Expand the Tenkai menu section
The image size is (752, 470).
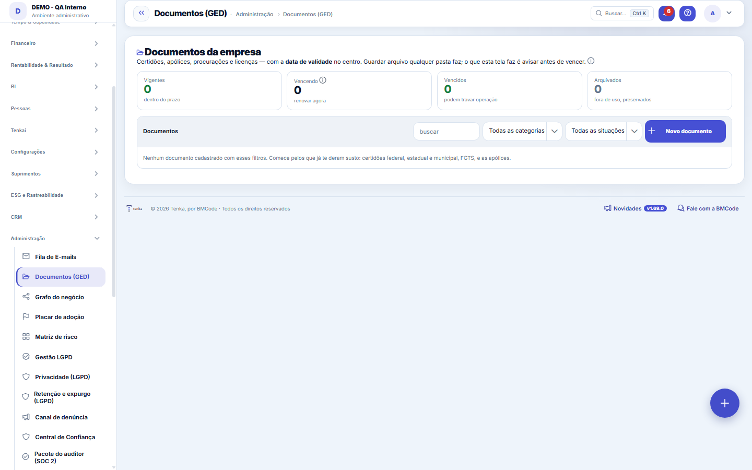point(54,131)
